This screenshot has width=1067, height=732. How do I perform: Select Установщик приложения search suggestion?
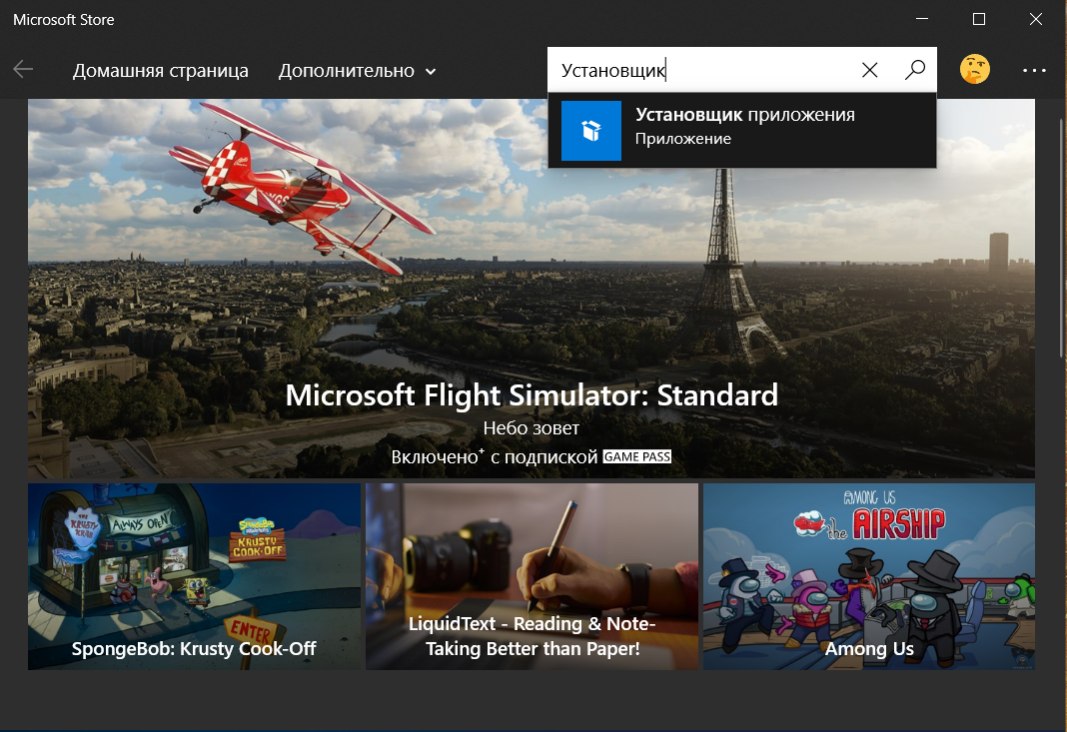741,131
